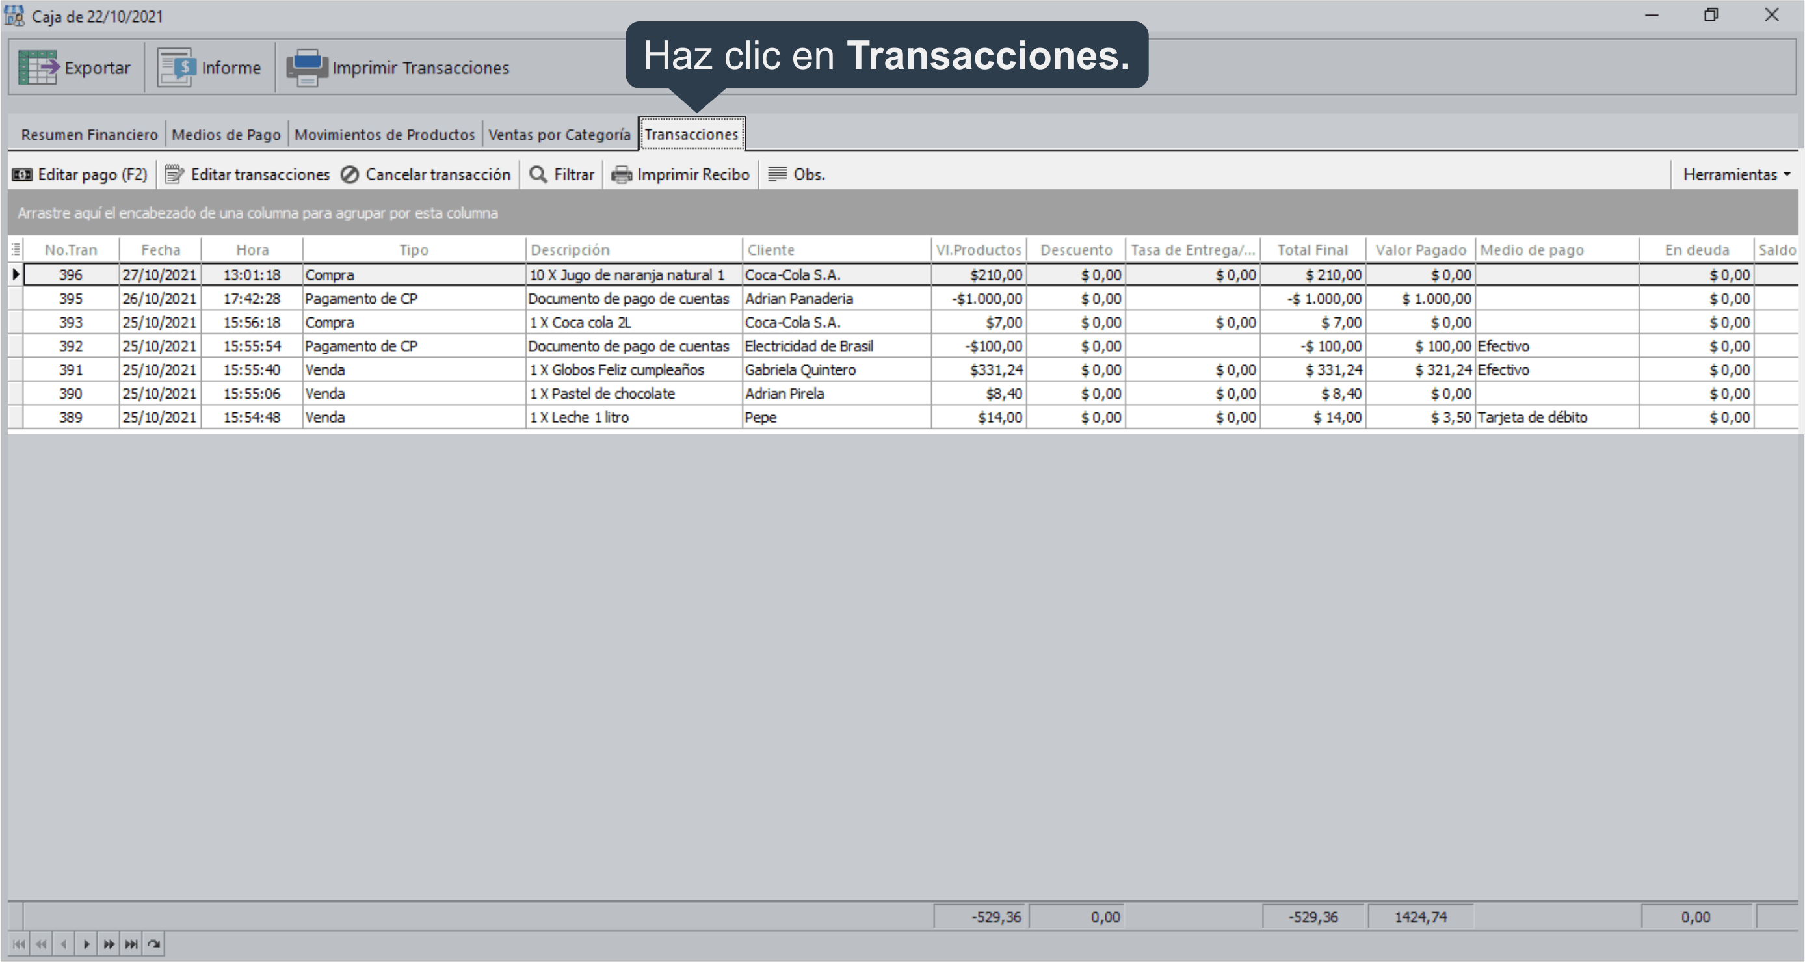Select transaction row 391 Gabriela Quintero
This screenshot has height=962, width=1805.
point(799,369)
